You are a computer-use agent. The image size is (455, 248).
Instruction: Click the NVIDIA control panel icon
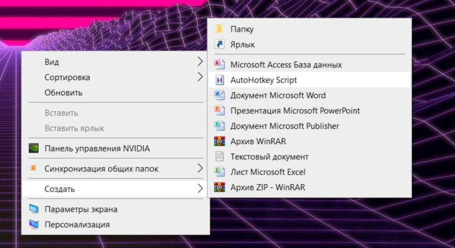33,148
